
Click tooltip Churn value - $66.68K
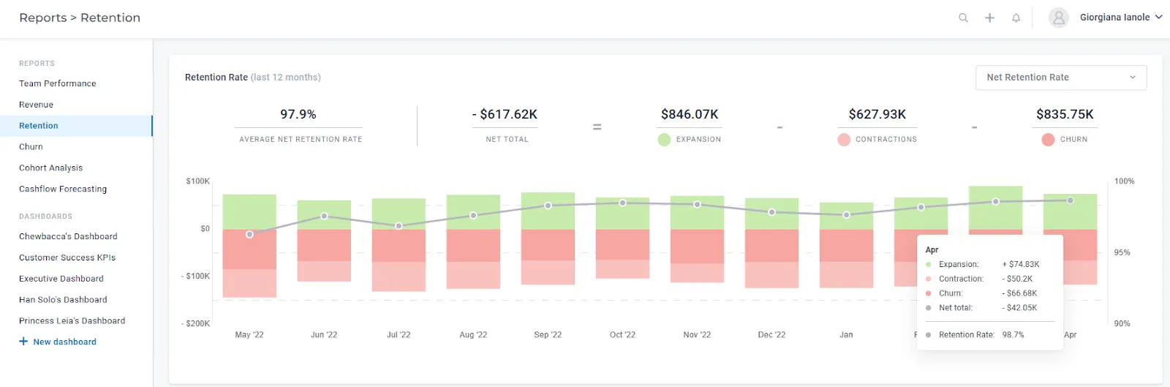[x=1019, y=293]
